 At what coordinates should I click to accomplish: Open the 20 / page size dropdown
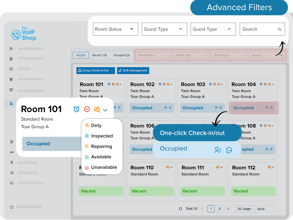coord(245,209)
